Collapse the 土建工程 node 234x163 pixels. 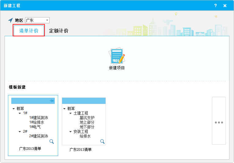point(71,113)
